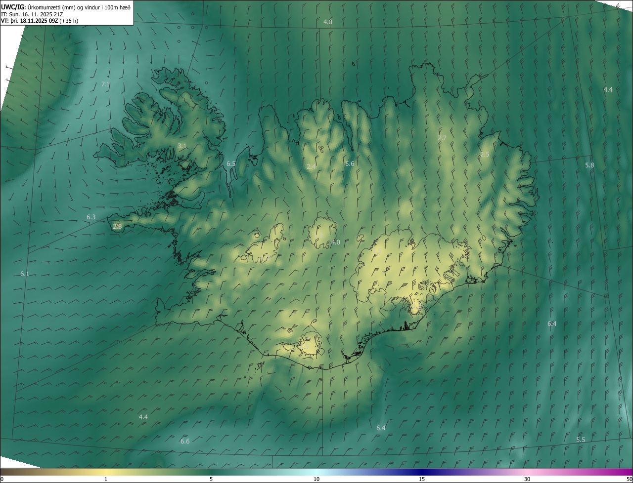Click the 30 tick on the color scale

coord(527,479)
